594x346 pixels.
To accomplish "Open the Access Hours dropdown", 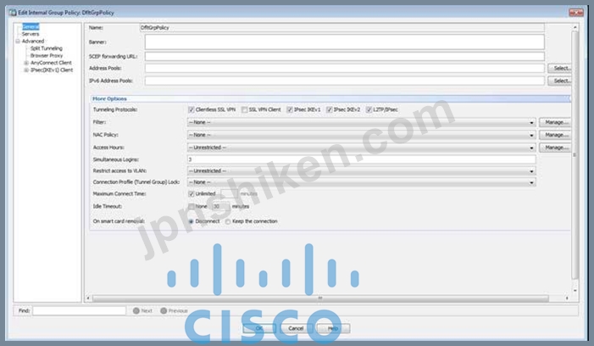I will click(362, 148).
